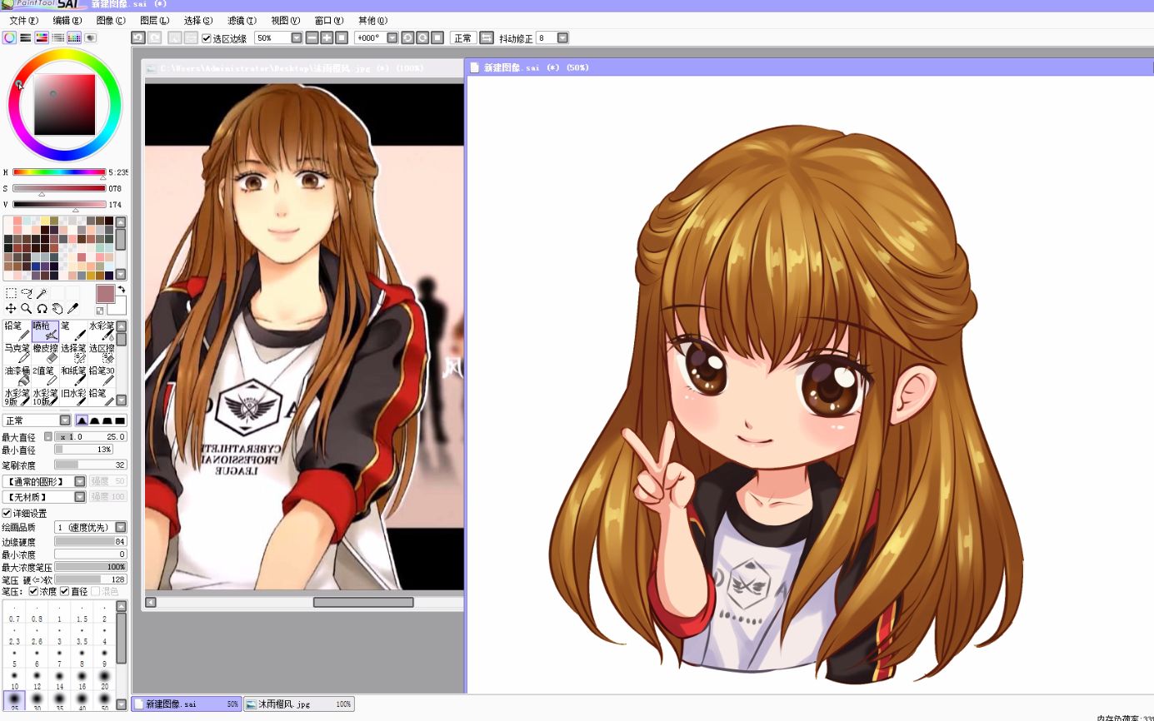Viewport: 1154px width, 721px height.
Task: Open the 滤镜 menu
Action: (242, 20)
